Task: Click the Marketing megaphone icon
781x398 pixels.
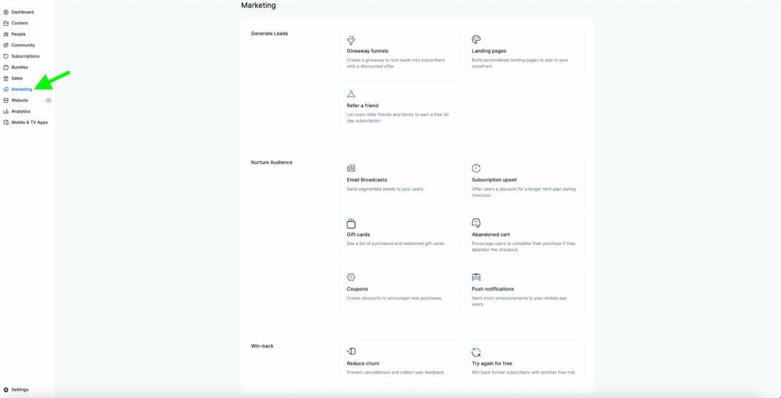Action: [6, 89]
